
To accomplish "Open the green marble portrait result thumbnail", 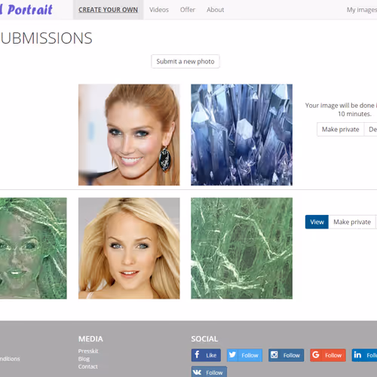I will tap(33, 248).
